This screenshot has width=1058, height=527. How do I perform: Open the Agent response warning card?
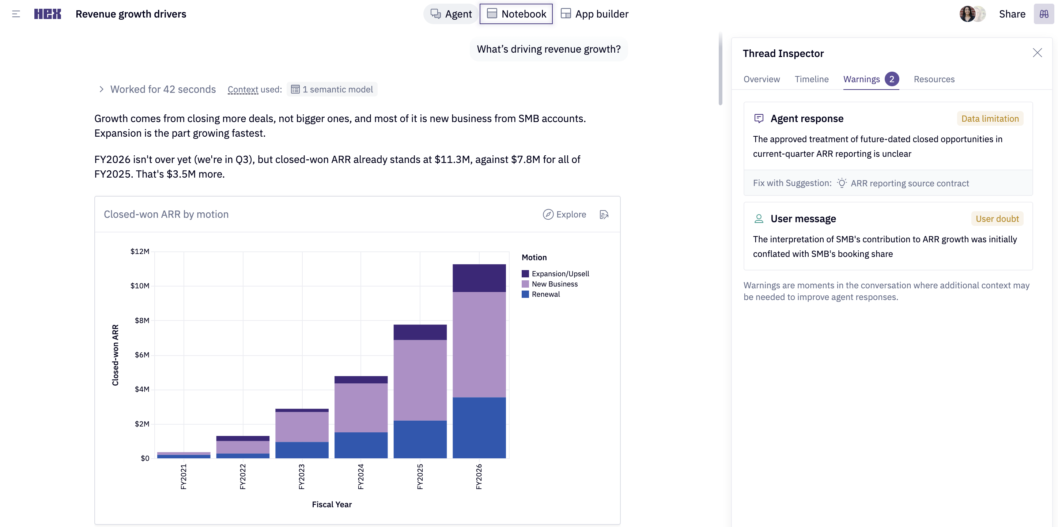pos(888,149)
